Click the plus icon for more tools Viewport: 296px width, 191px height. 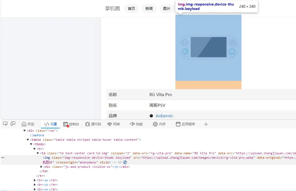pos(206,124)
